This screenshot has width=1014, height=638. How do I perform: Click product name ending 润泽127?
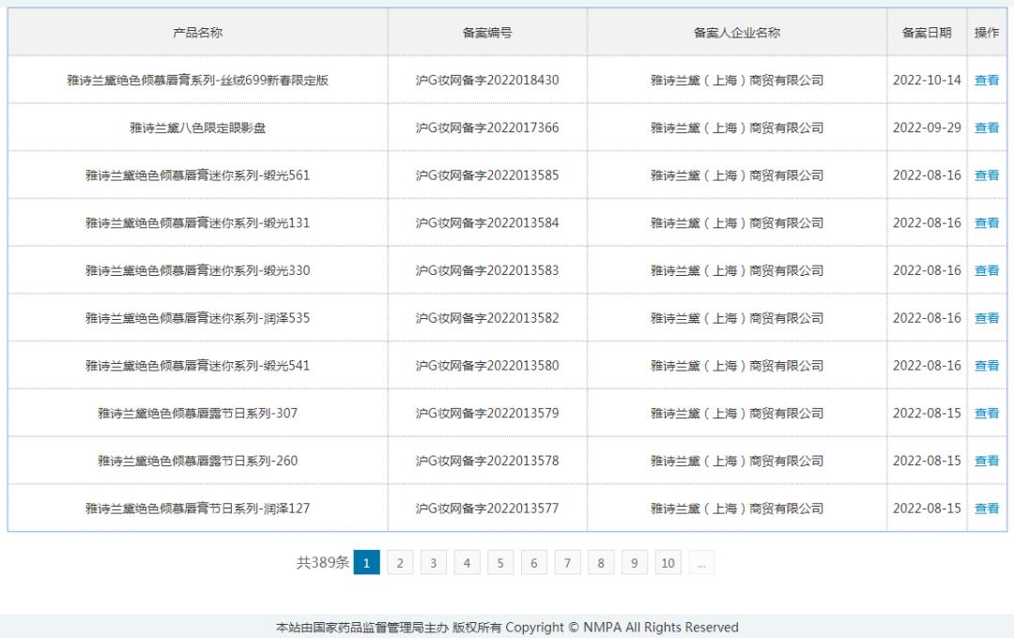198,509
